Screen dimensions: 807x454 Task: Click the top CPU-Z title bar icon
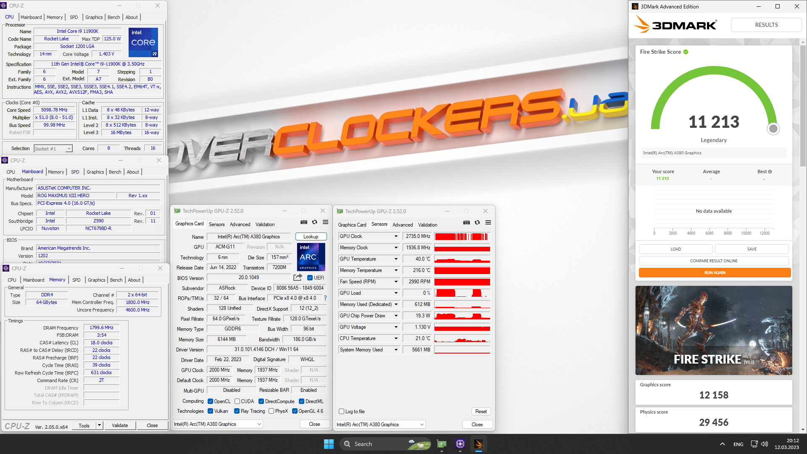(x=4, y=5)
